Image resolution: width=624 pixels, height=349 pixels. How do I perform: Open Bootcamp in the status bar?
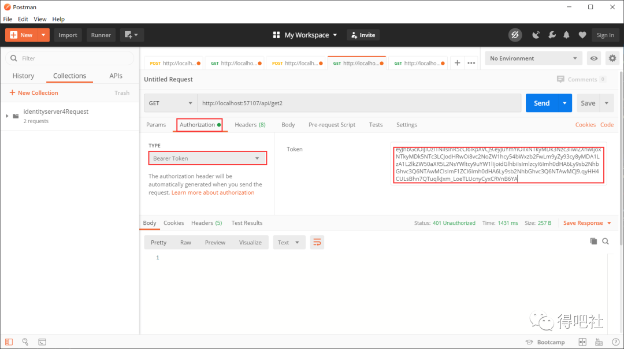coord(545,342)
